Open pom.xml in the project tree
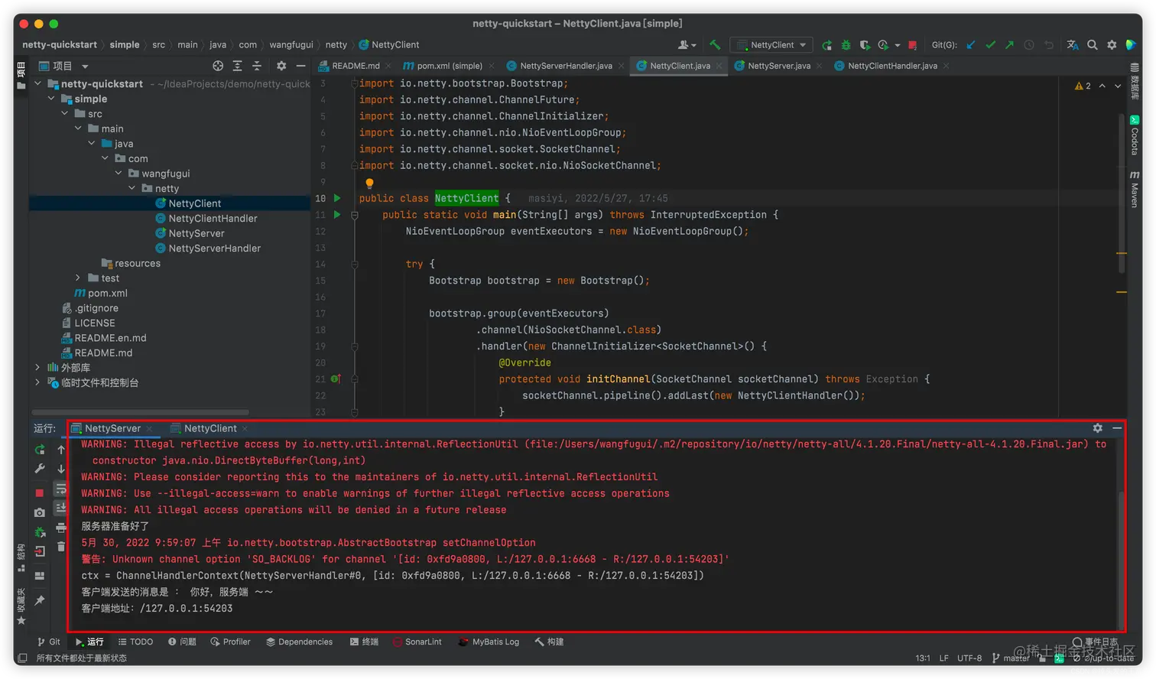 (x=107, y=293)
